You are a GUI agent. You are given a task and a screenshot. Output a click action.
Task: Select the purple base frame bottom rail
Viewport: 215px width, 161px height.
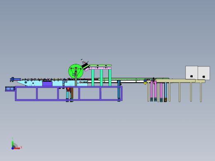[69, 100]
